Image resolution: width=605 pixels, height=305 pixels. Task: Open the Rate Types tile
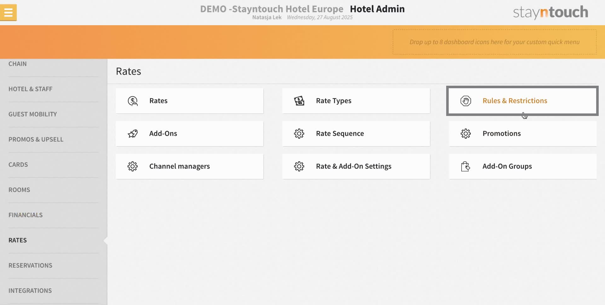tap(356, 101)
